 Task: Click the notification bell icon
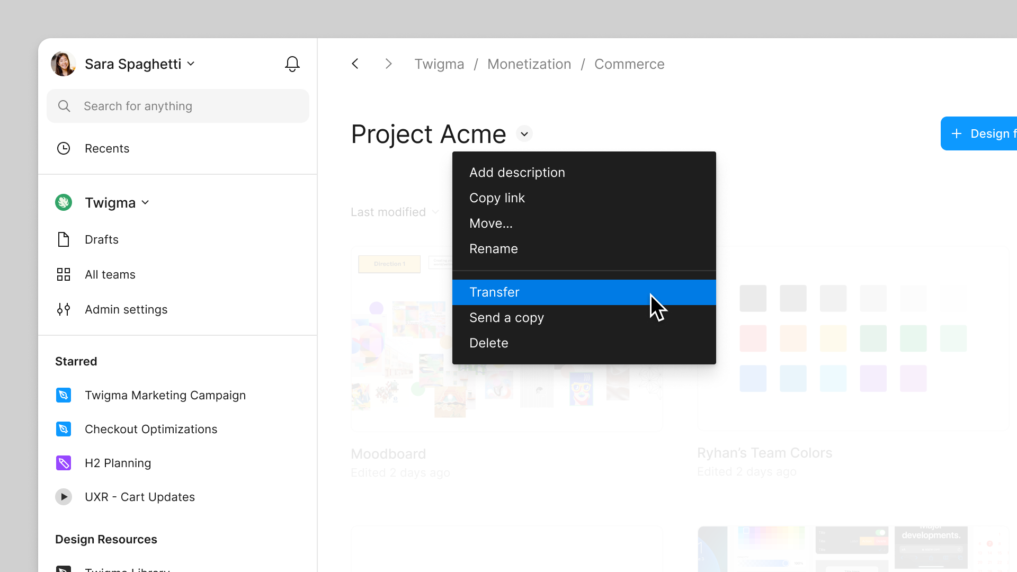[x=293, y=64]
